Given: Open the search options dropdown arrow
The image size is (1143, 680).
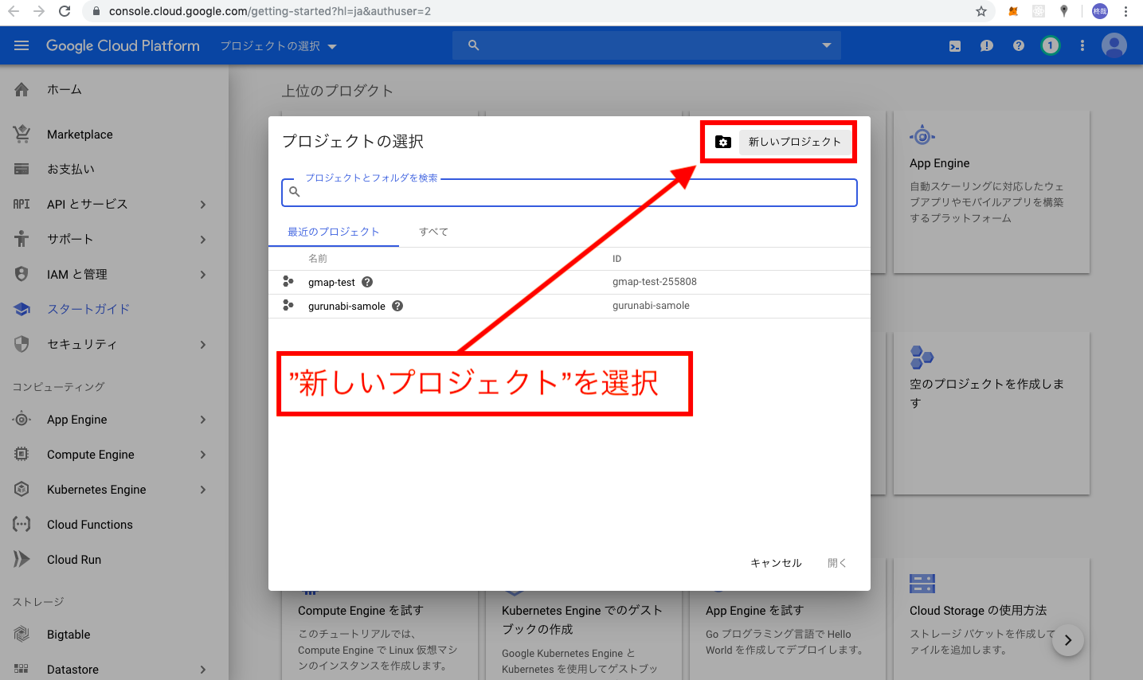Looking at the screenshot, I should pyautogui.click(x=826, y=45).
